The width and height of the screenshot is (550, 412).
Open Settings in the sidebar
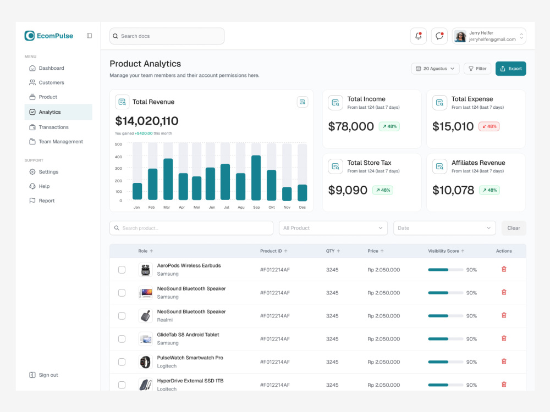(58, 171)
